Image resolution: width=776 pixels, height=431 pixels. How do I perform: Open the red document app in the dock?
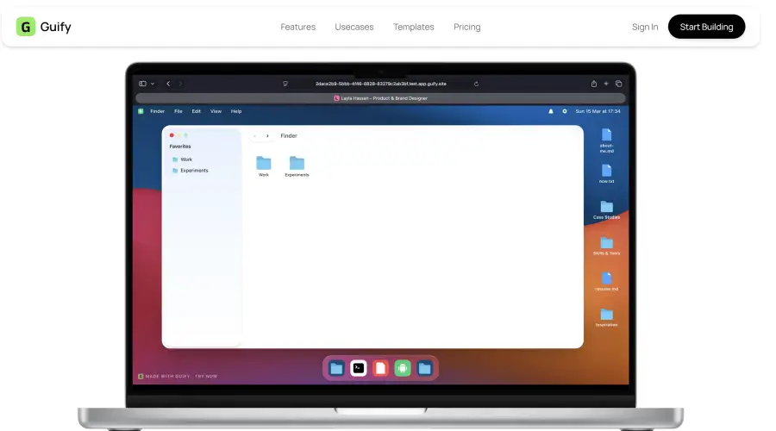(380, 368)
